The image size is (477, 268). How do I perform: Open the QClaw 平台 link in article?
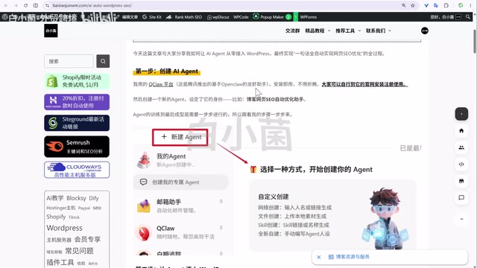point(161,84)
